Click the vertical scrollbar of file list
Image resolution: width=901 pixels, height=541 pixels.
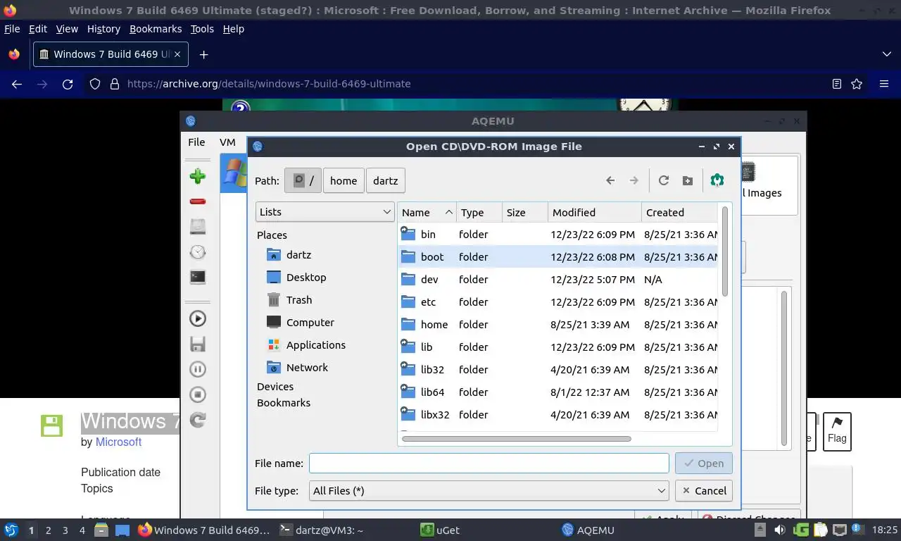(x=724, y=251)
